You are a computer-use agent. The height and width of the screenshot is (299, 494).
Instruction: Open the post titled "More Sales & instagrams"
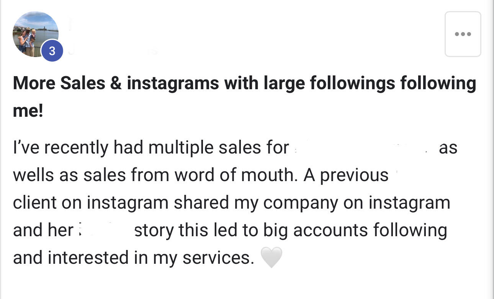click(244, 83)
